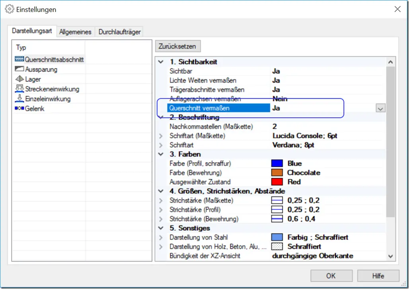Switch to the Darstellungsart tab
Screen dimensions: 409x289
(x=32, y=31)
